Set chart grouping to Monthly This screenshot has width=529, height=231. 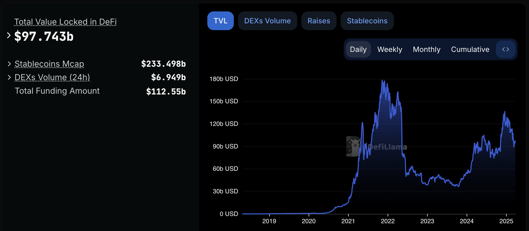click(427, 49)
